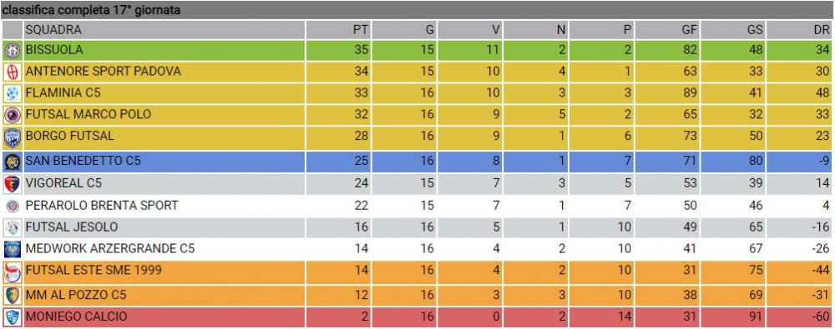Open PERAROLO BRENTA SPORT team name

(102, 205)
